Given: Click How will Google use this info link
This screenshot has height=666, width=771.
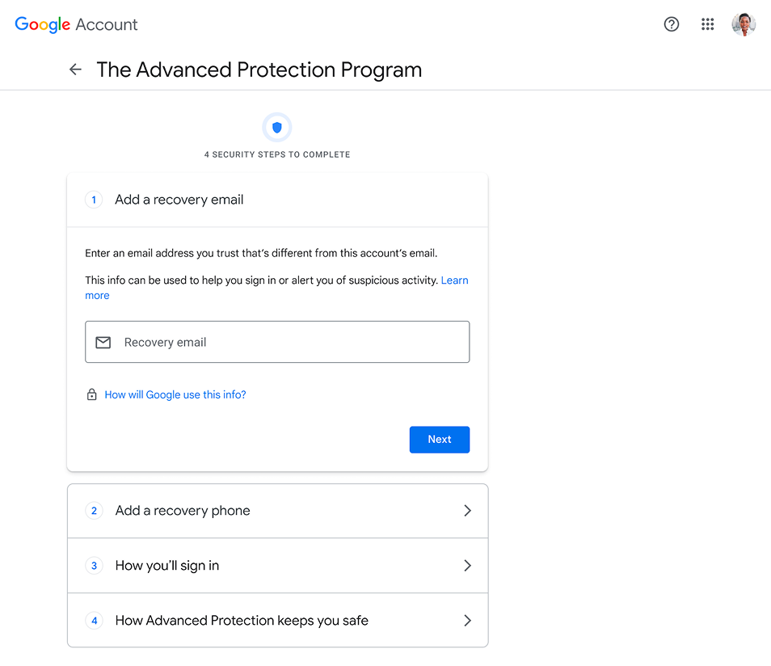Looking at the screenshot, I should coord(175,394).
